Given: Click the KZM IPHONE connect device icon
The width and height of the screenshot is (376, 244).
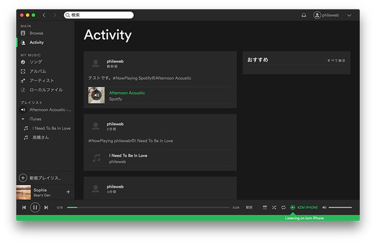Looking at the screenshot, I should click(293, 207).
